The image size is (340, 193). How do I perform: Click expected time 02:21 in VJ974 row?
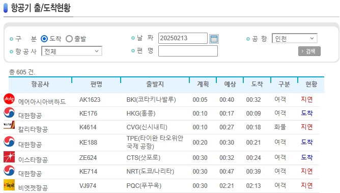(x=226, y=186)
